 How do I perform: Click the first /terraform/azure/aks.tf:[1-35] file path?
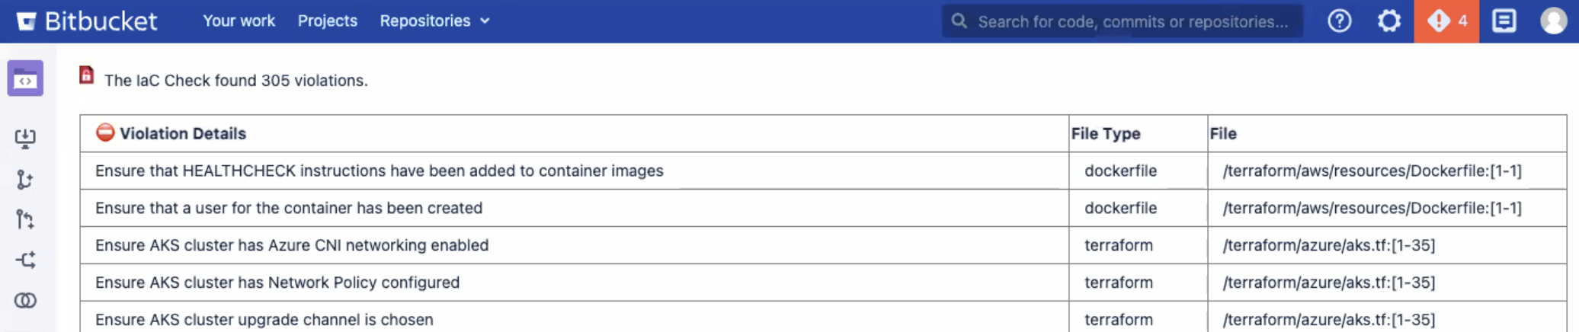1328,246
